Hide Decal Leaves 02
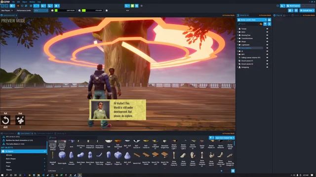 point(268,64)
